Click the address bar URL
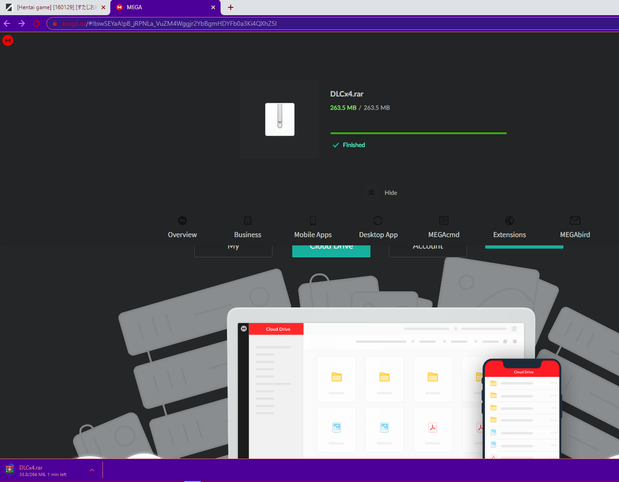The image size is (619, 482). tap(169, 23)
